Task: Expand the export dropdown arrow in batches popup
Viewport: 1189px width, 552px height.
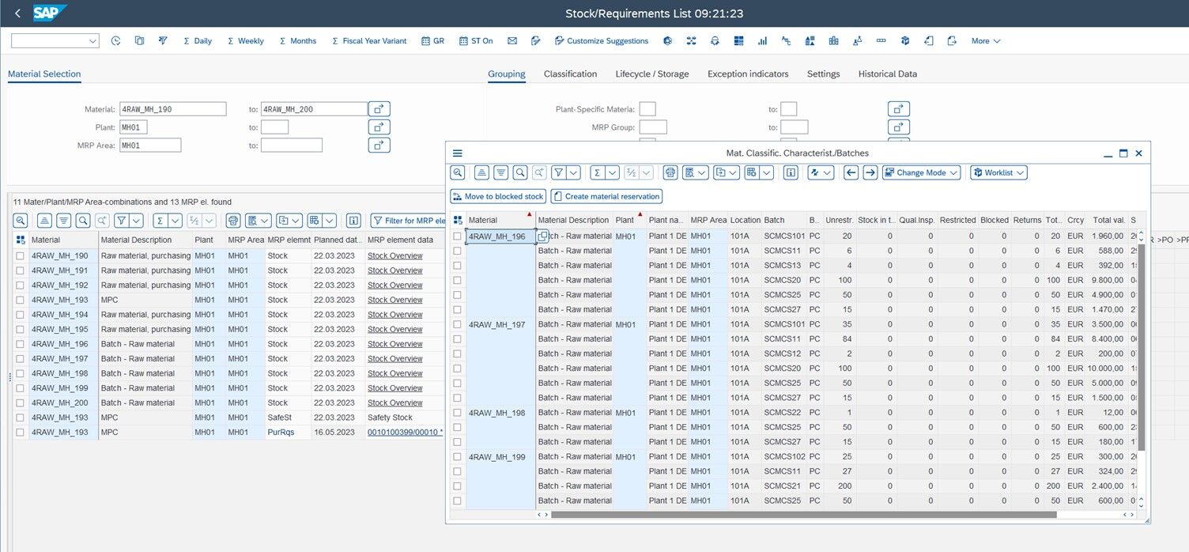Action: 732,172
